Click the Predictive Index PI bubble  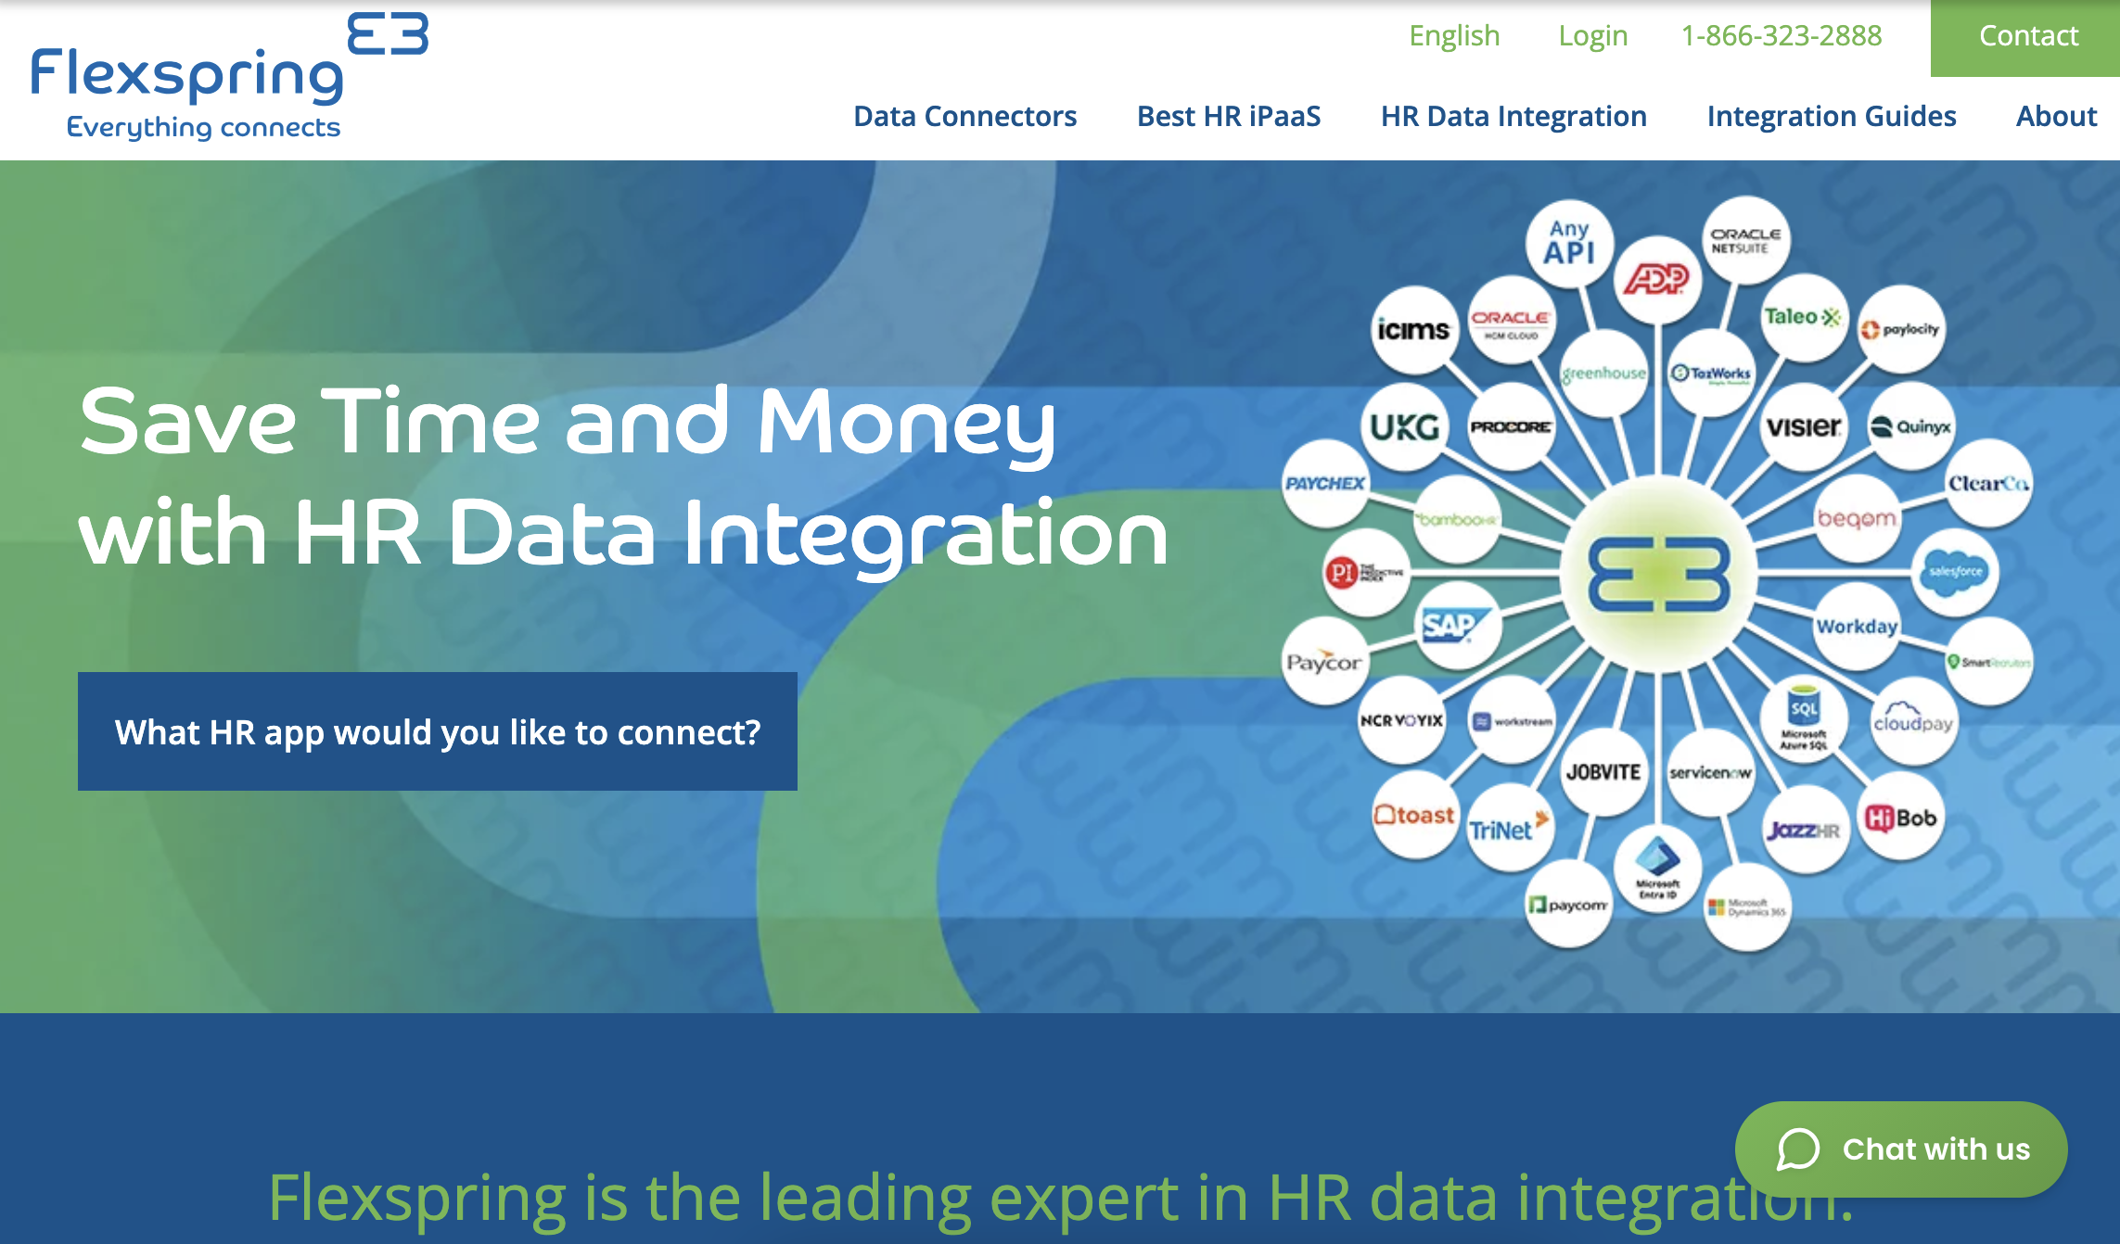point(1366,573)
